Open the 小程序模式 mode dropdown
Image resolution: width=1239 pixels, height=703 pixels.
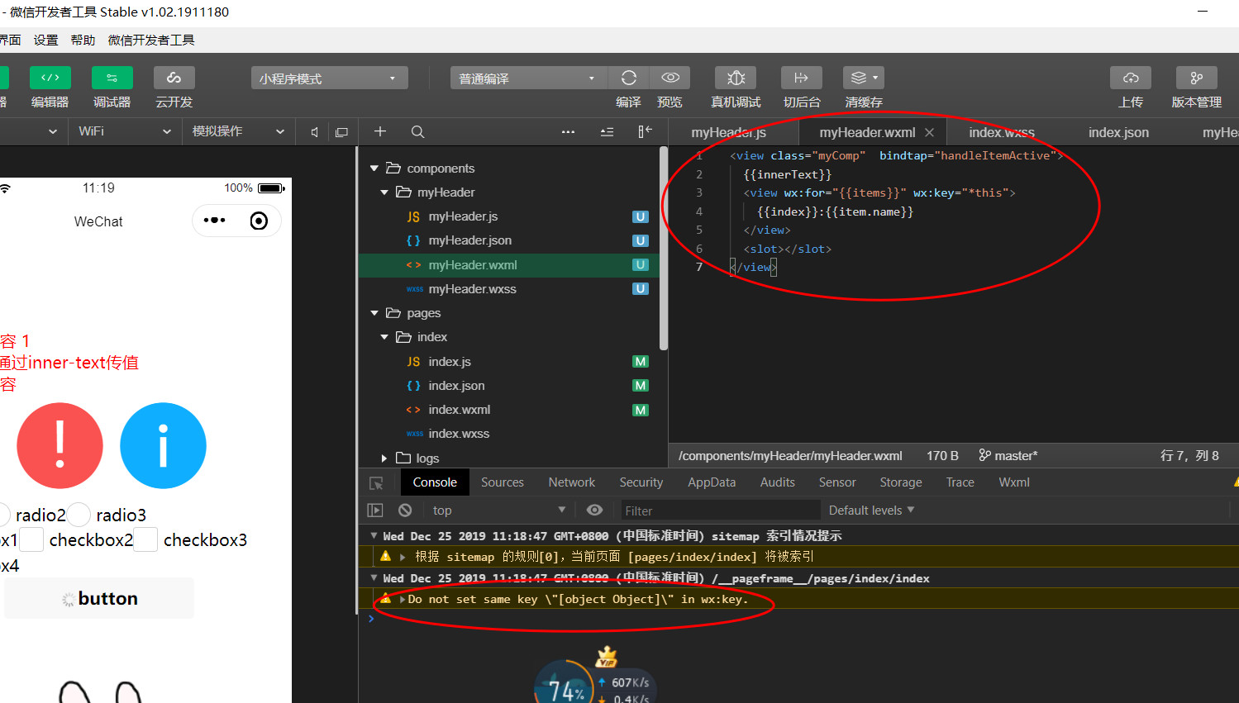(x=329, y=78)
